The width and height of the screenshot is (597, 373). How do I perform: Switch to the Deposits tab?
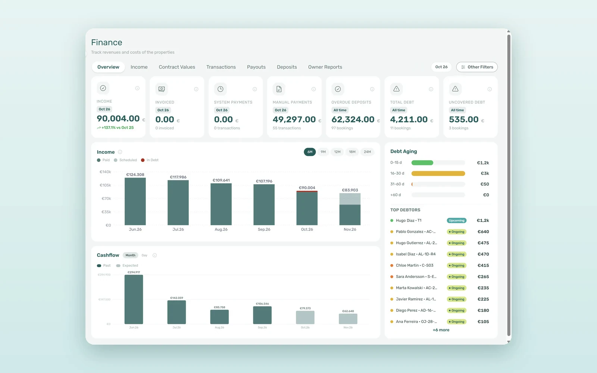coord(287,67)
